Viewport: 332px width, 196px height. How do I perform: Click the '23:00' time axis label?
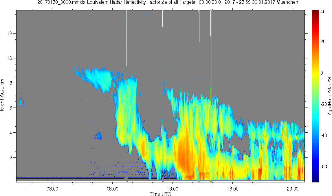pos(293,189)
